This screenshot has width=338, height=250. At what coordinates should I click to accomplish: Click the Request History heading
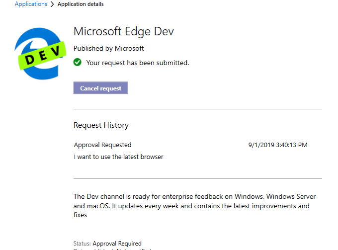(101, 125)
